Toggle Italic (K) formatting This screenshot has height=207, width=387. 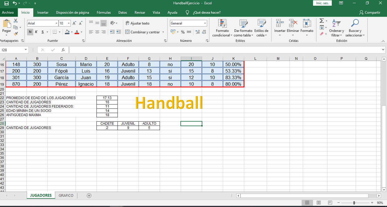[x=36, y=32]
